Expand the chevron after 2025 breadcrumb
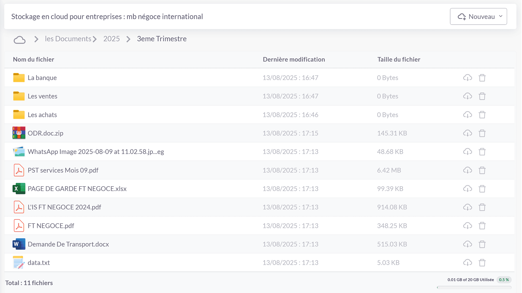The width and height of the screenshot is (522, 293). coord(128,39)
